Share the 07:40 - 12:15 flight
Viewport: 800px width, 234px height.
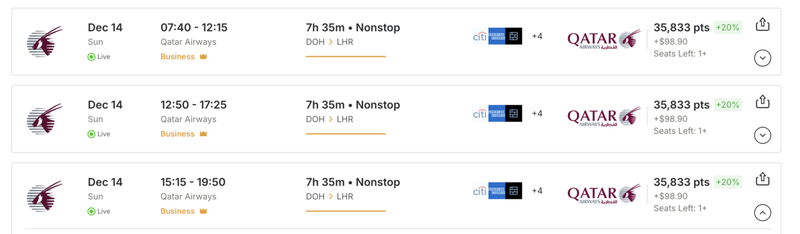(x=762, y=24)
